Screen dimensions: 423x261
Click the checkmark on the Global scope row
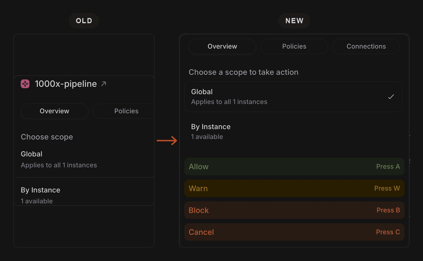(391, 97)
